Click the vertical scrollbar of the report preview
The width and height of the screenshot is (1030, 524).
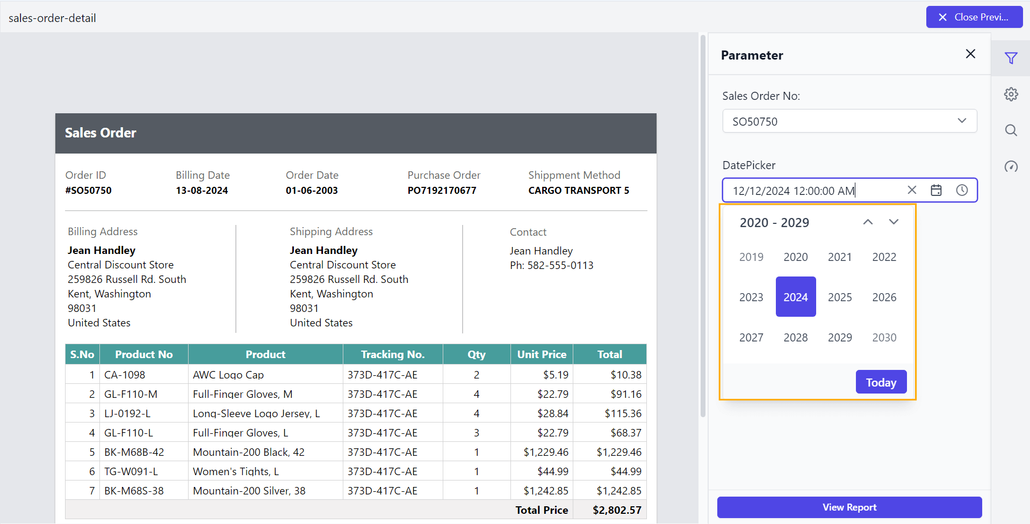click(703, 225)
